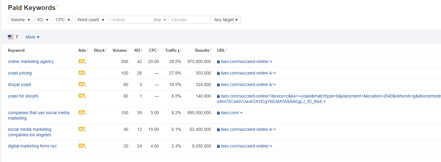Open the digital marketing firms nyc keyword link
The width and height of the screenshot is (441, 162).
coord(32,146)
